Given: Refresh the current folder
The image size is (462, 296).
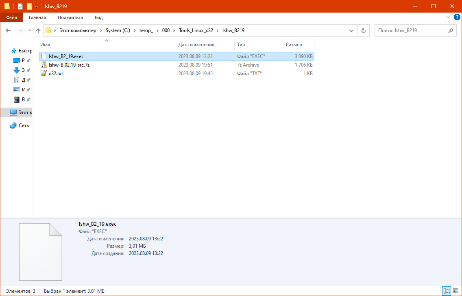Looking at the screenshot, I should 363,30.
